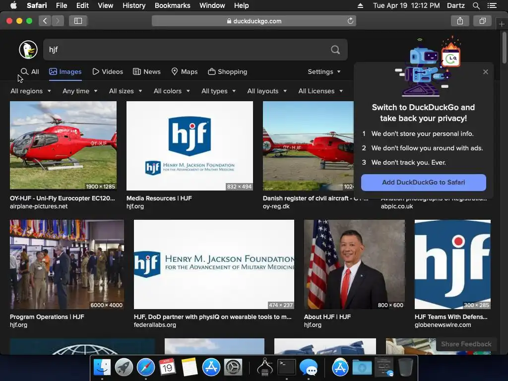Open Trash in the Dock
The image size is (508, 381).
(x=405, y=367)
